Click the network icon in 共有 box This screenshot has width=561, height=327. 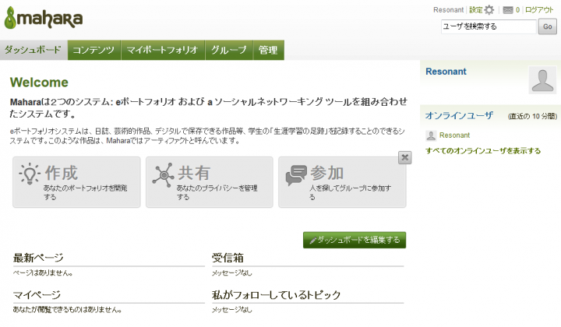tap(163, 175)
